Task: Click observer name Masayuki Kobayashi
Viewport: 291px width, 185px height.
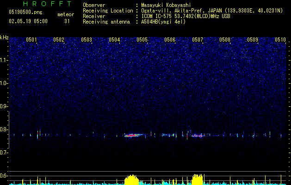Action: coord(166,5)
